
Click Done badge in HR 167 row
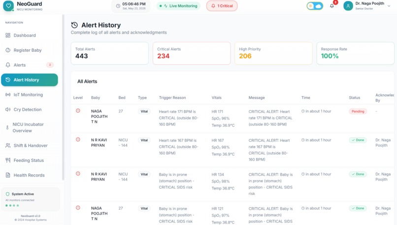point(358,140)
